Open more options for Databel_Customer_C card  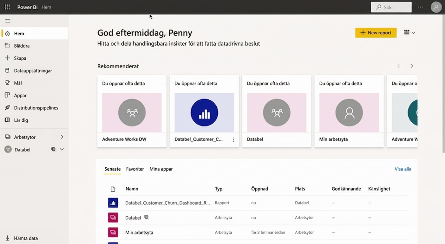tap(233, 140)
